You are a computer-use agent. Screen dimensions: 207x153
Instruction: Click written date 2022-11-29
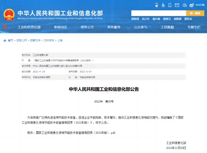click(x=39, y=72)
